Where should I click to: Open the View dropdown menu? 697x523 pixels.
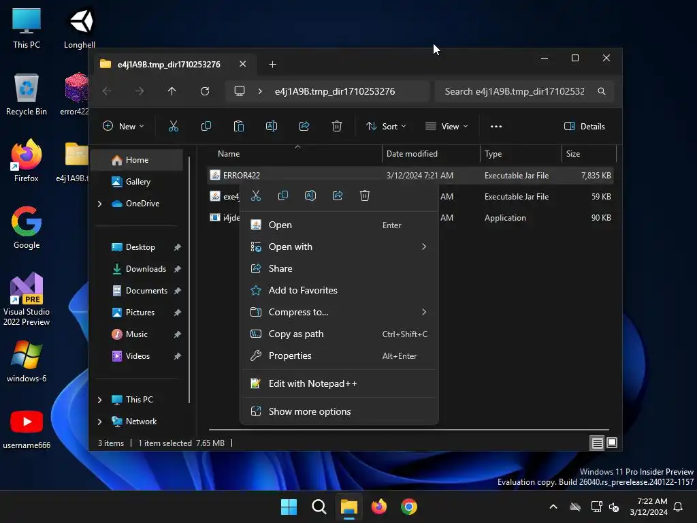[447, 126]
